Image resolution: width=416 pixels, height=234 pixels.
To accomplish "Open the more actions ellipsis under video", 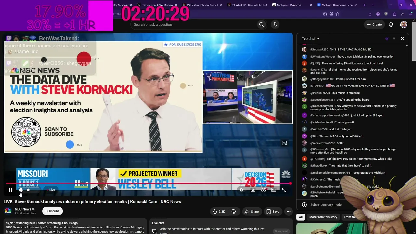I will tap(288, 212).
